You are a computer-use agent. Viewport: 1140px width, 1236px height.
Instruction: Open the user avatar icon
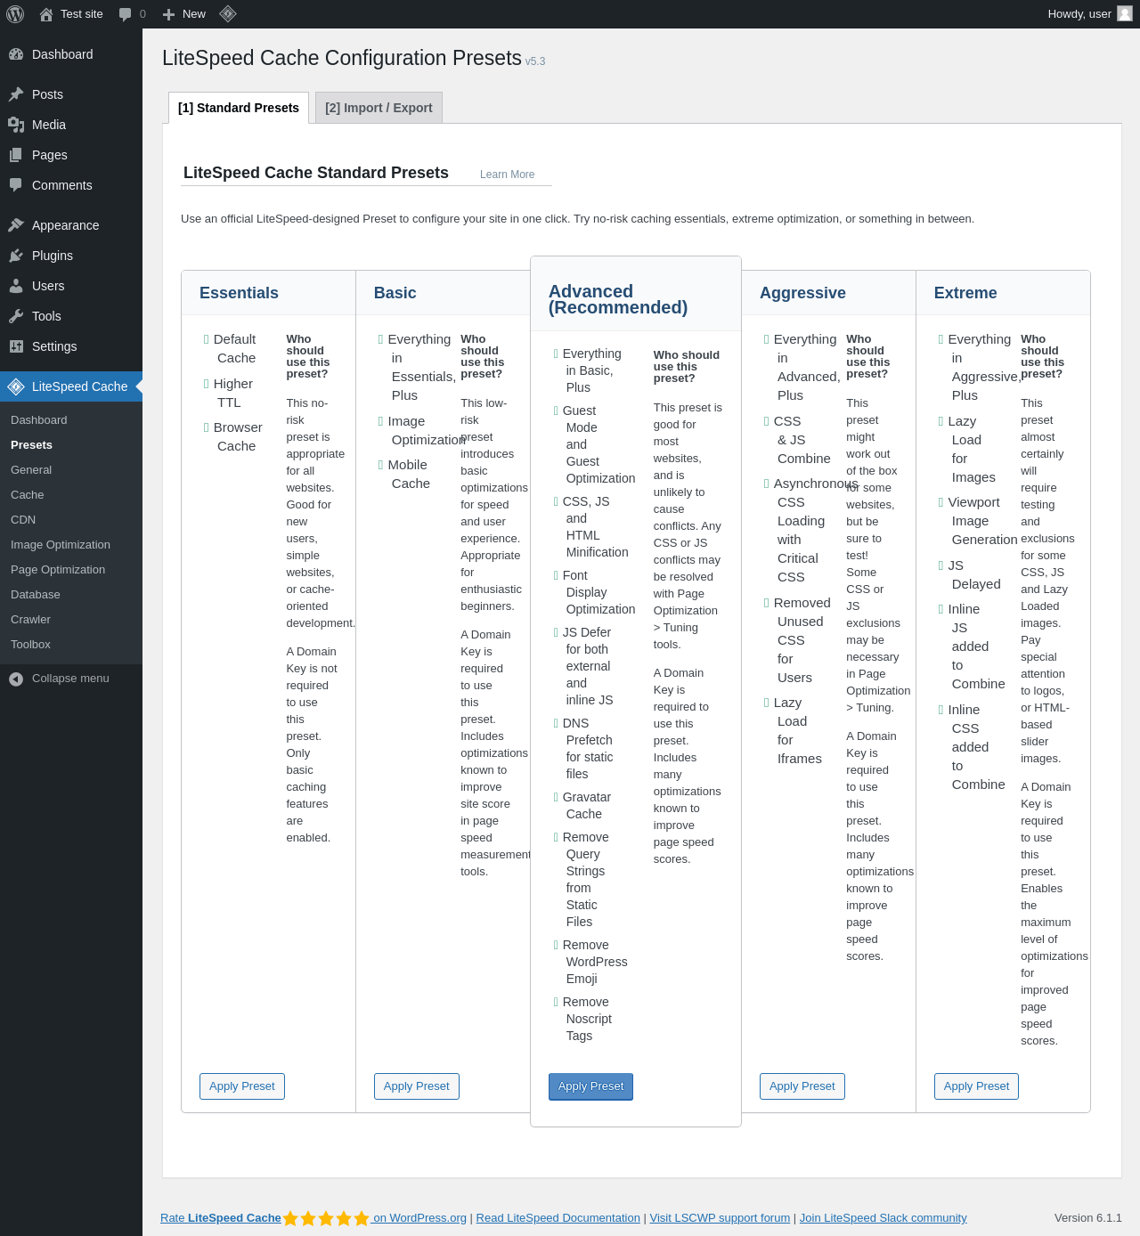pos(1125,13)
